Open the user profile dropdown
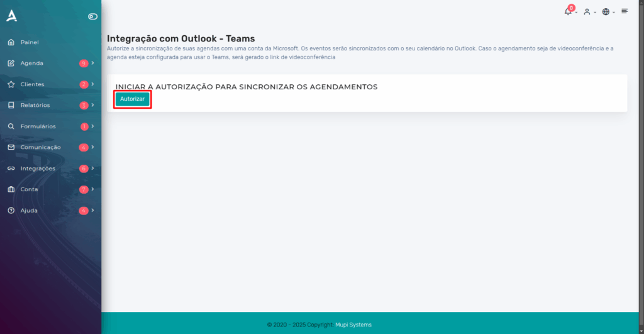Image resolution: width=644 pixels, height=334 pixels. 589,12
